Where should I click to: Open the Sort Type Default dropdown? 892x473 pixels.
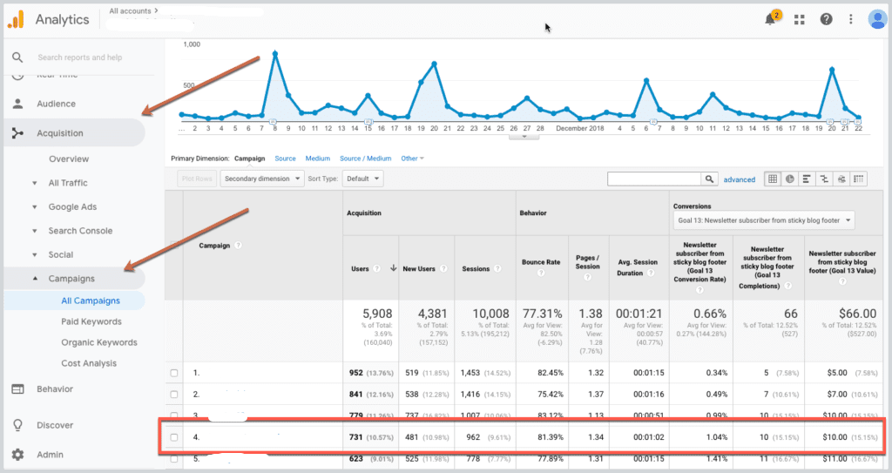(362, 179)
